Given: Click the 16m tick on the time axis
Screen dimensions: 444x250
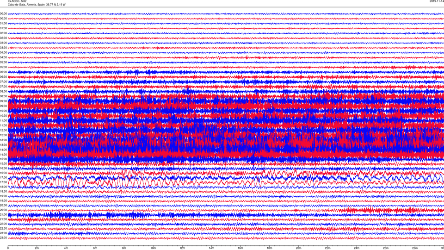Looking at the screenshot, I should click(240, 248).
